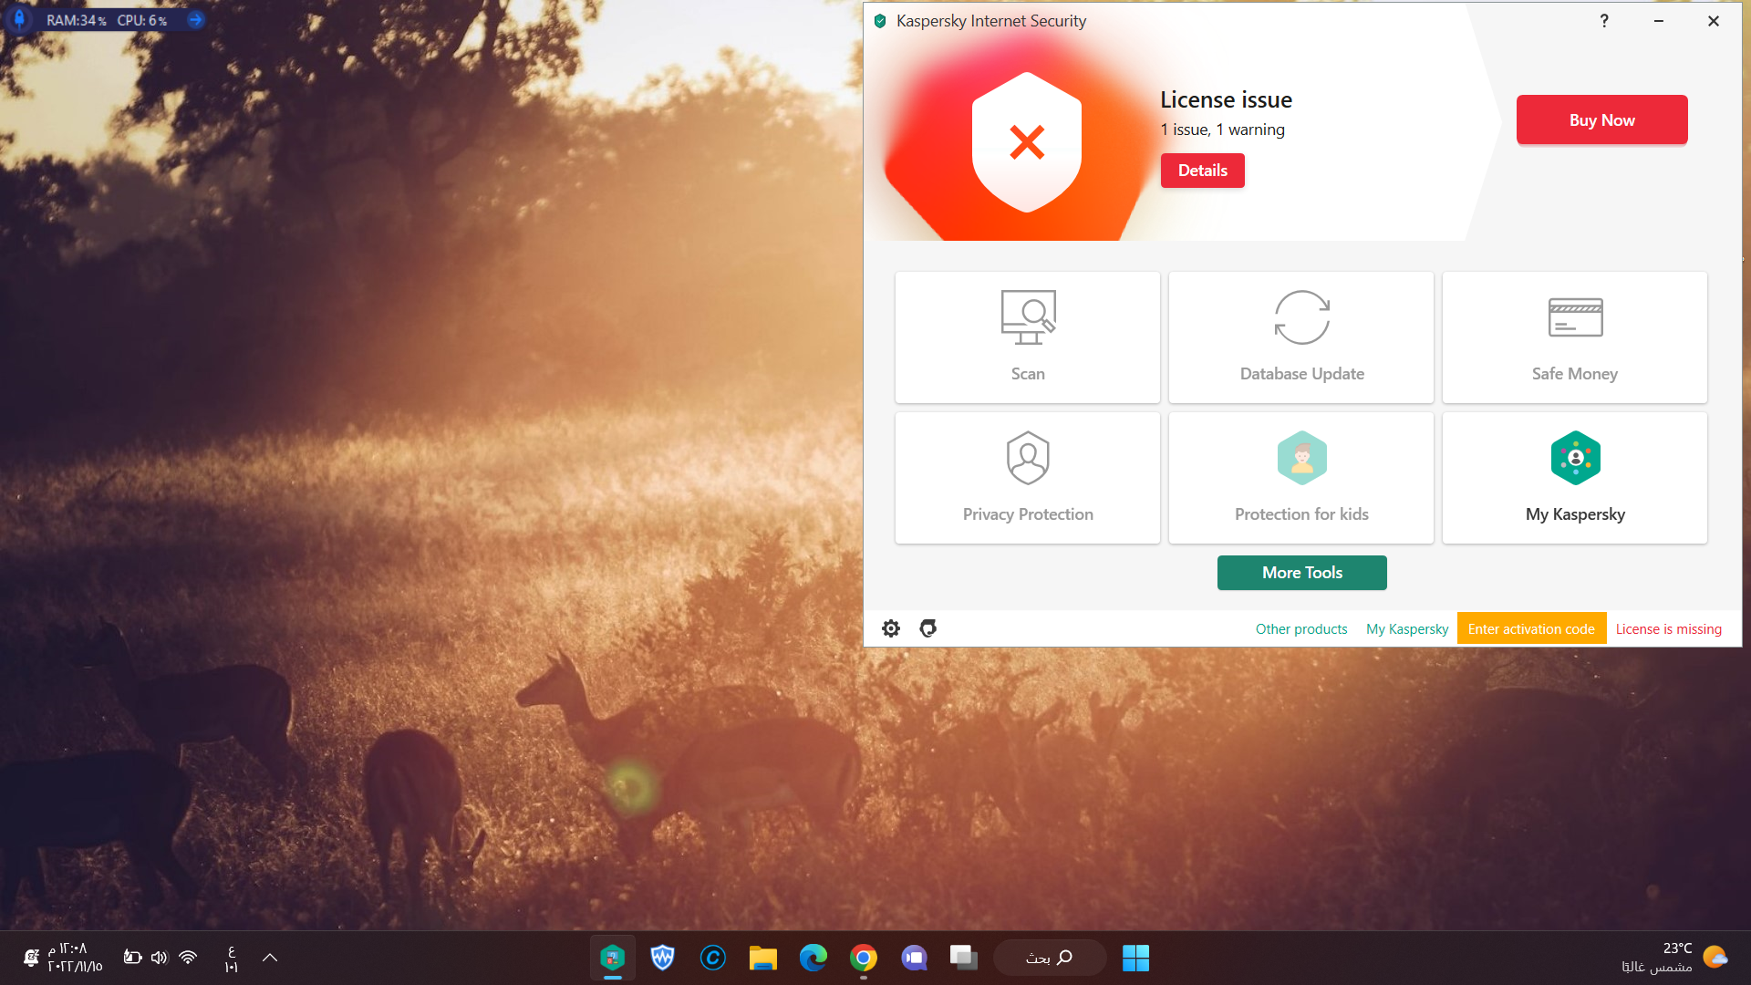This screenshot has width=1751, height=985.
Task: Open the volume speaker tray icon
Action: (x=160, y=958)
